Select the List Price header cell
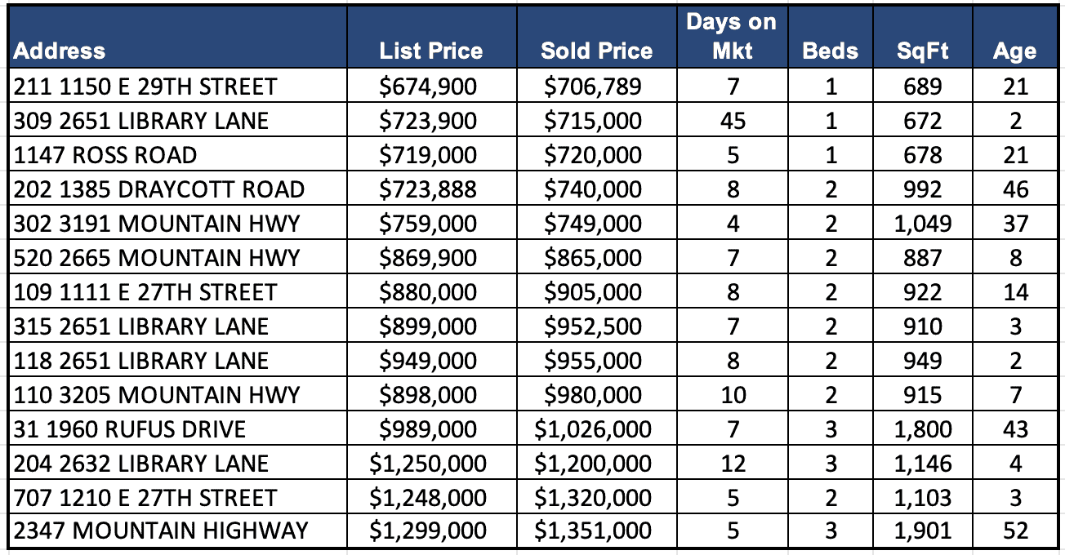1065x555 pixels. tap(430, 51)
